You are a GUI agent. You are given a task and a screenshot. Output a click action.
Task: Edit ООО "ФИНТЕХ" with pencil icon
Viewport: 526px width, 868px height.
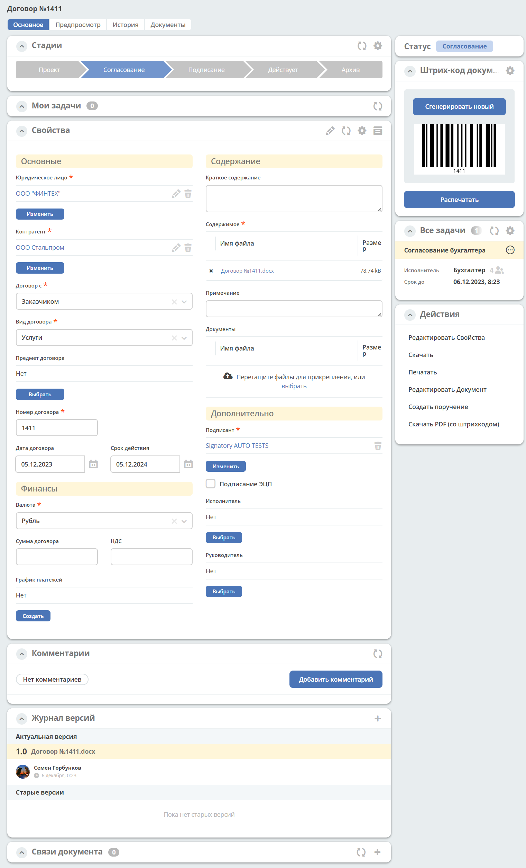(176, 194)
